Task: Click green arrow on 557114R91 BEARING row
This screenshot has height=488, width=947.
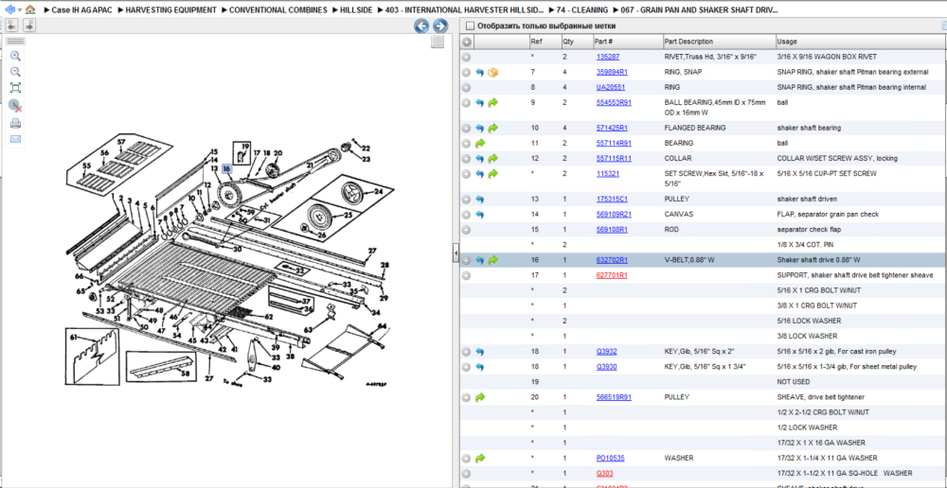Action: coord(479,144)
